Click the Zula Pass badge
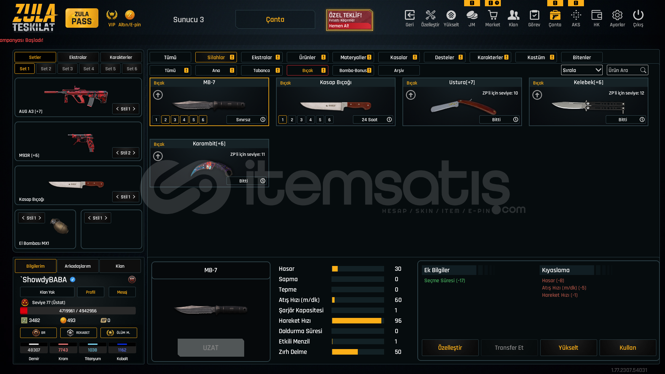The height and width of the screenshot is (374, 665). (x=82, y=18)
